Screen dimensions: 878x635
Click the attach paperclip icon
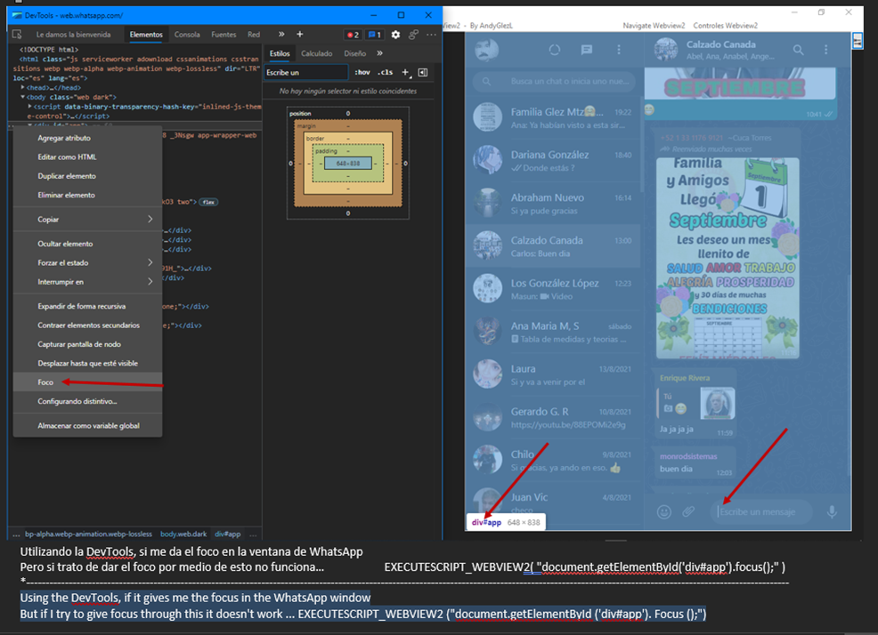pos(688,511)
